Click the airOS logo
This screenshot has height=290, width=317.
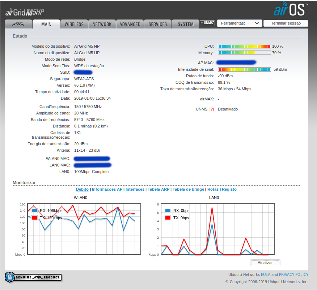pos(290,9)
